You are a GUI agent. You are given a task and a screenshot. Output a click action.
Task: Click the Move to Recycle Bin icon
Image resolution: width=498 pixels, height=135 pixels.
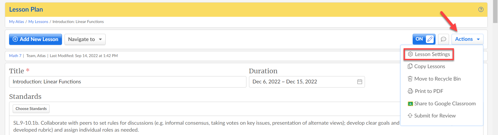pos(410,79)
